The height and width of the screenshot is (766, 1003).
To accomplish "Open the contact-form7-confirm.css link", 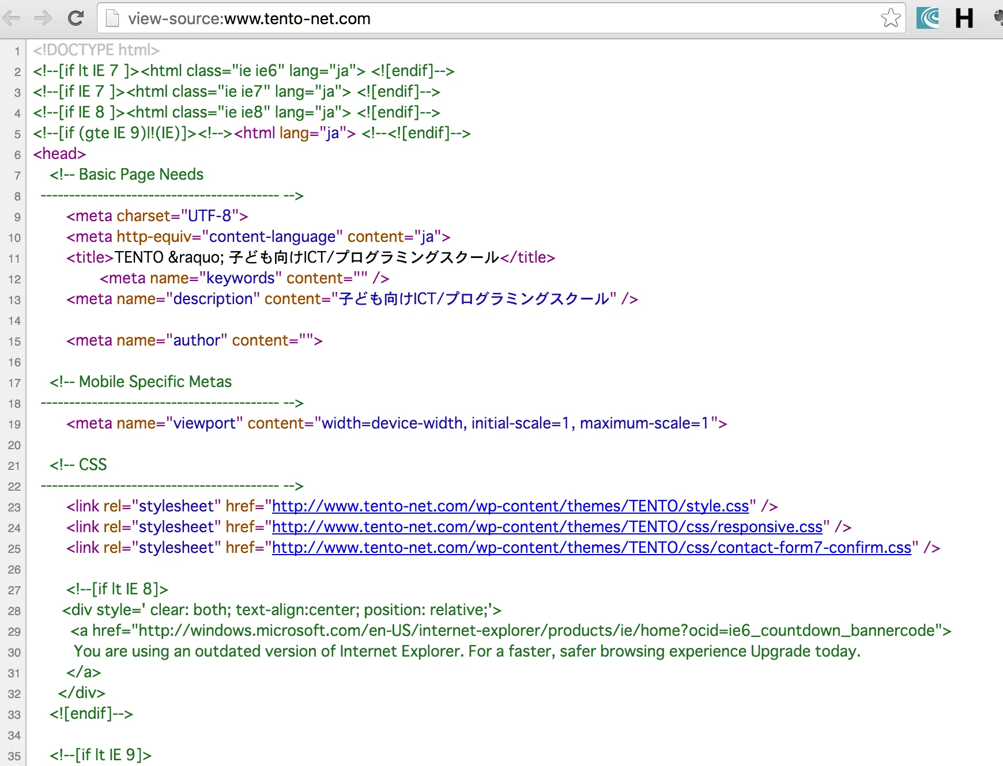I will [591, 548].
